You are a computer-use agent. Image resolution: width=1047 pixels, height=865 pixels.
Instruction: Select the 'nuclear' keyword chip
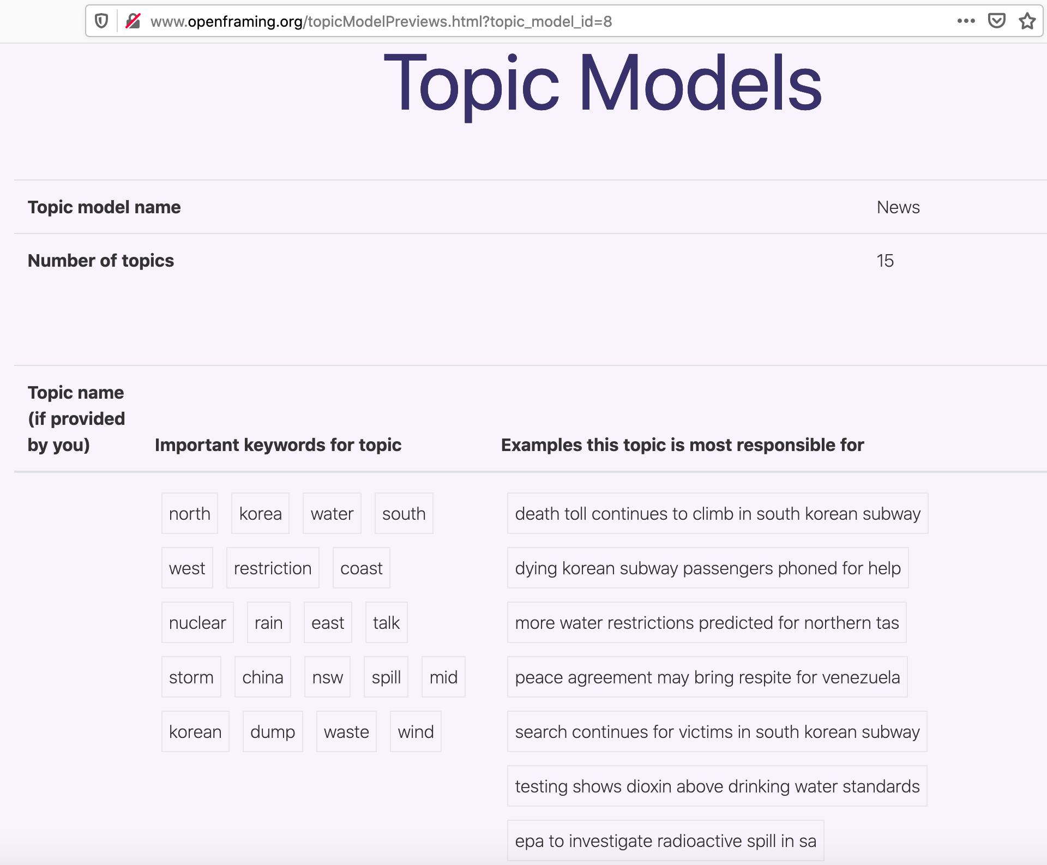click(197, 623)
